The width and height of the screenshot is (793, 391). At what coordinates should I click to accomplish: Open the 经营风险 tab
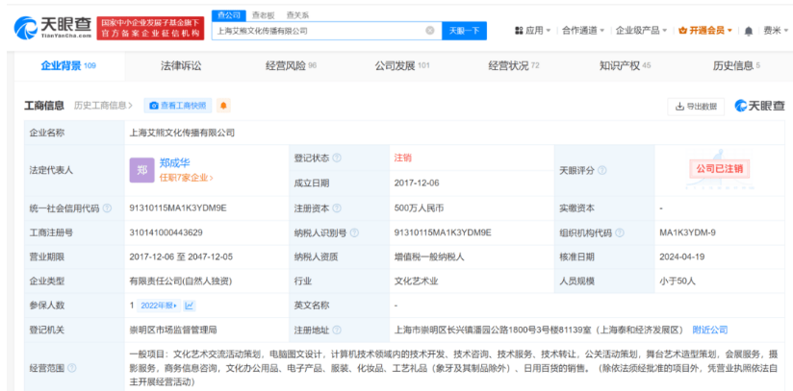coord(291,65)
